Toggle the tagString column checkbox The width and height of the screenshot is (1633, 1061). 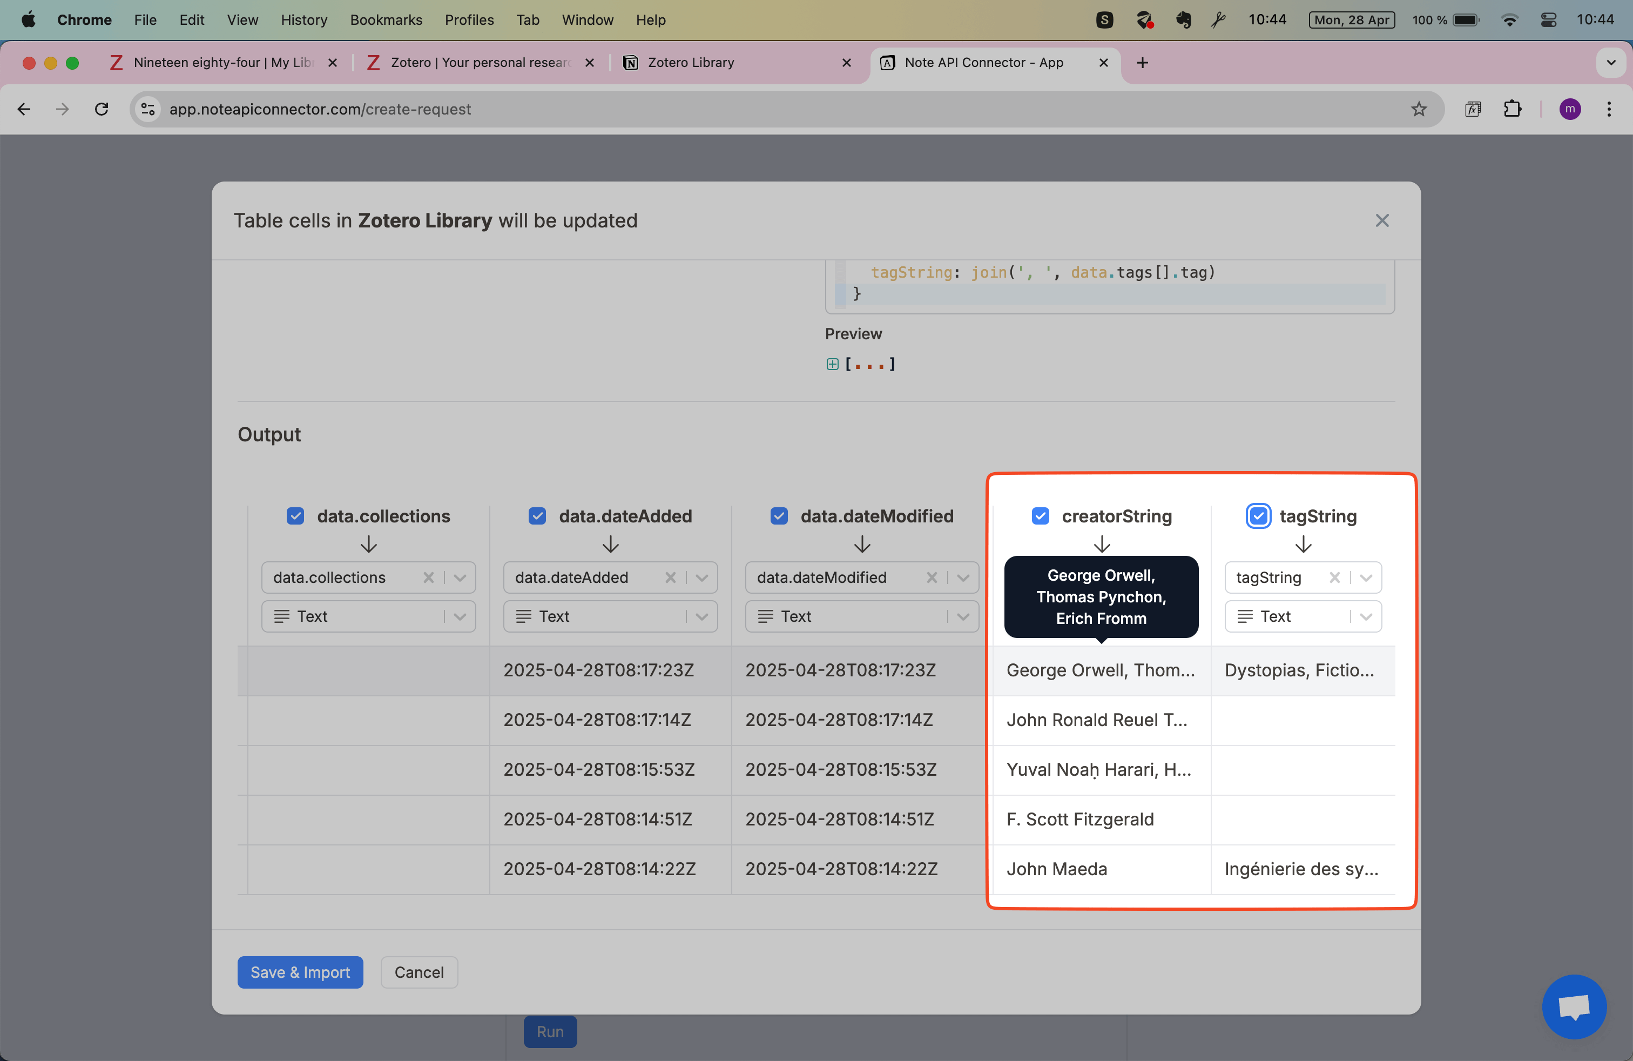(1258, 516)
